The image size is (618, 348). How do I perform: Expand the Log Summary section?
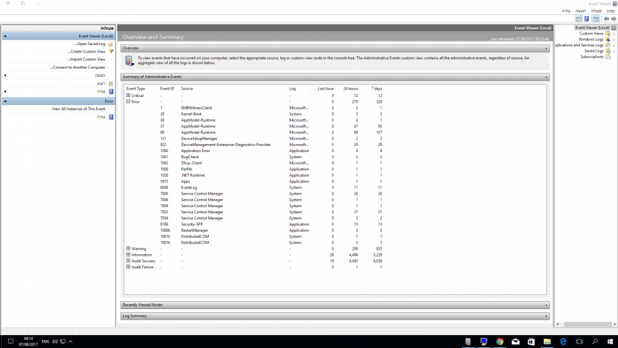(546, 316)
